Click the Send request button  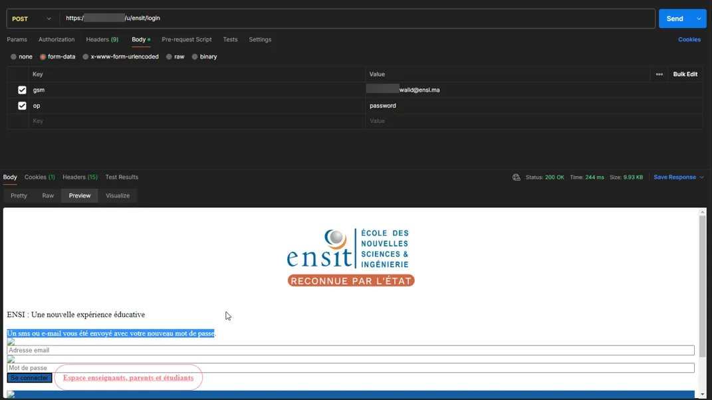pos(674,19)
